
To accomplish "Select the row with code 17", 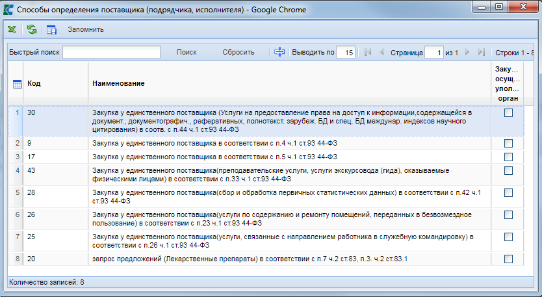I will click(260, 157).
